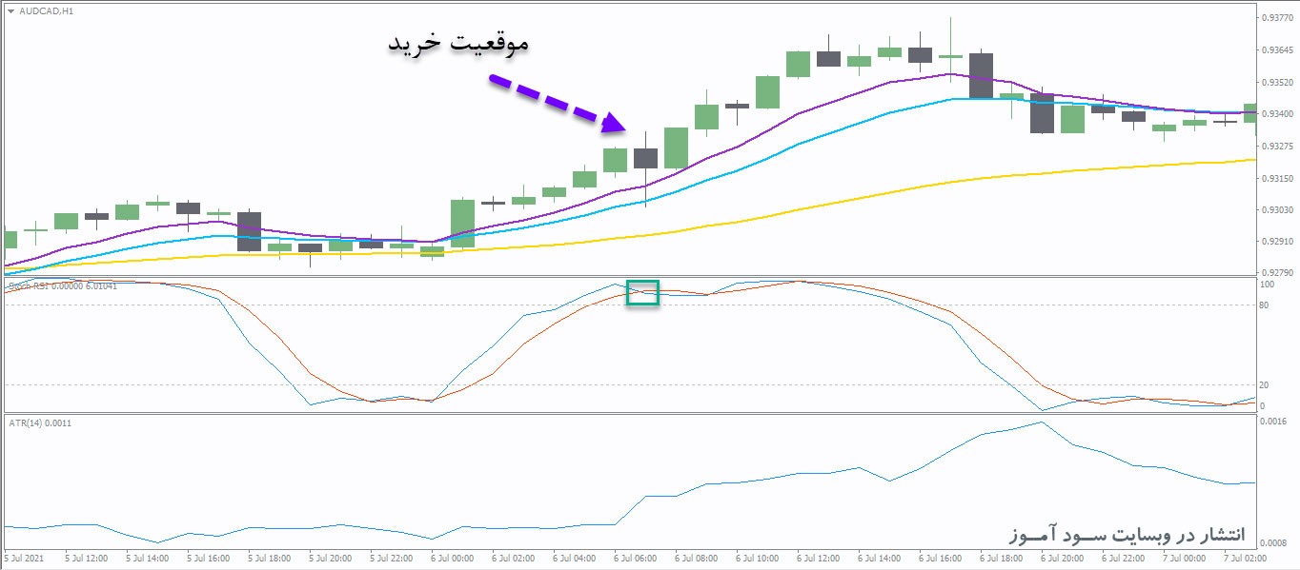Screen dimensions: 1300x570
Task: Select Stoch RSI level 100 label
Action: (x=1268, y=284)
